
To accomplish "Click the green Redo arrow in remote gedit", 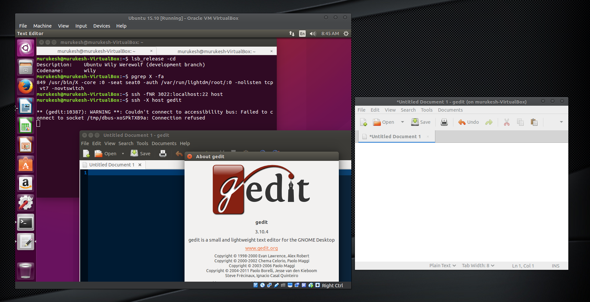I will click(x=489, y=122).
